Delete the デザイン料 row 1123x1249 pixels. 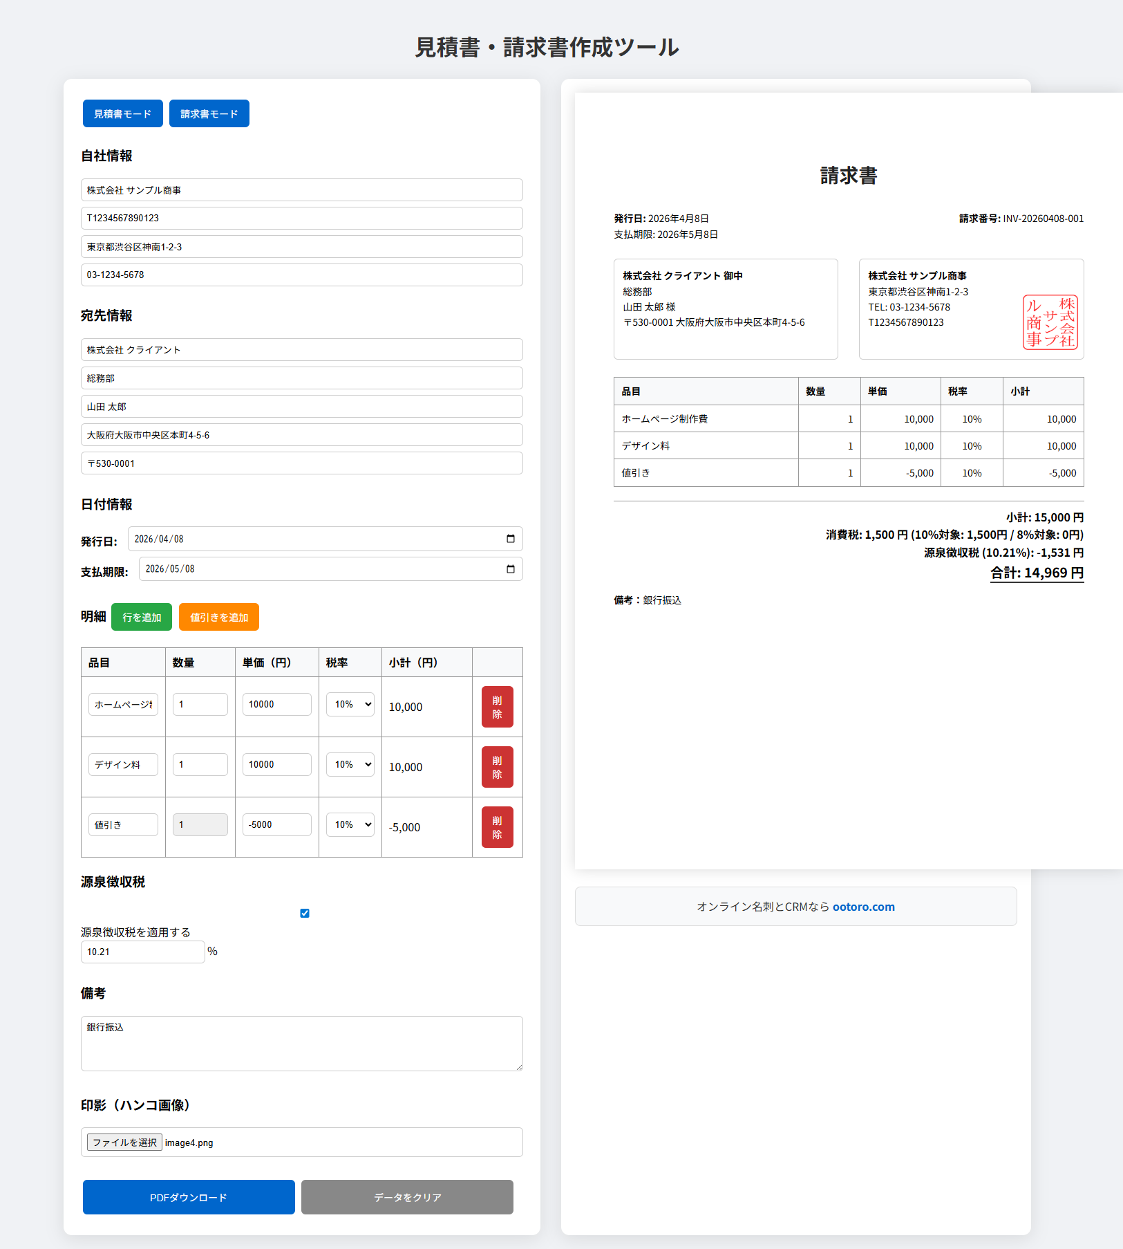pos(497,767)
